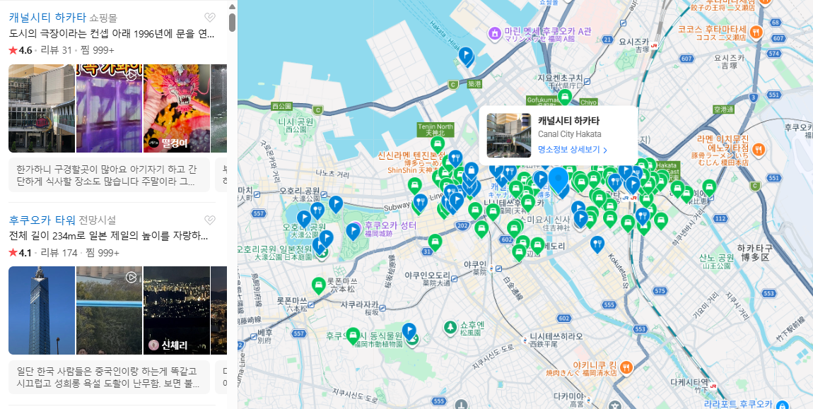This screenshot has height=409, width=813.
Task: Click the 산노 공원 park label
Action: pos(717,261)
